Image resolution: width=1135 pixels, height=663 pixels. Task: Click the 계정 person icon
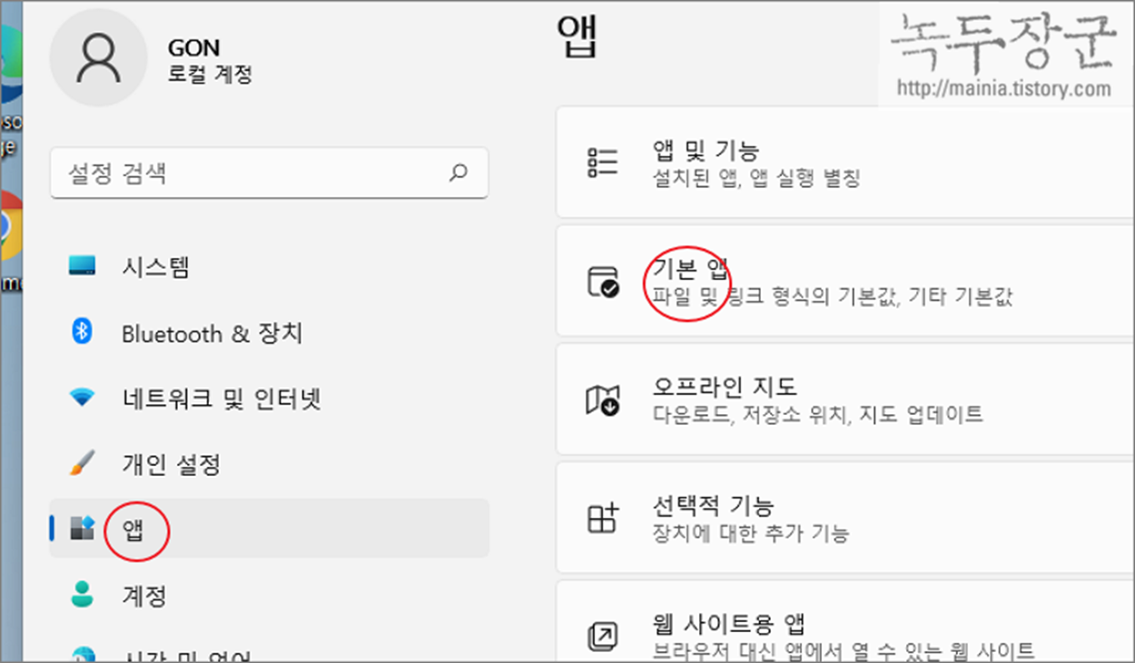pos(82,595)
